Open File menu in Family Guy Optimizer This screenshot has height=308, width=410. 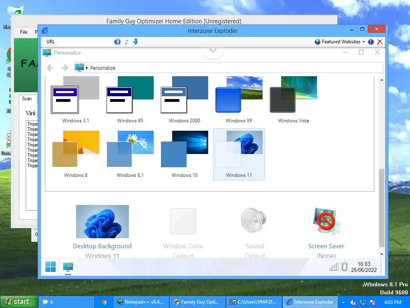pyautogui.click(x=24, y=32)
